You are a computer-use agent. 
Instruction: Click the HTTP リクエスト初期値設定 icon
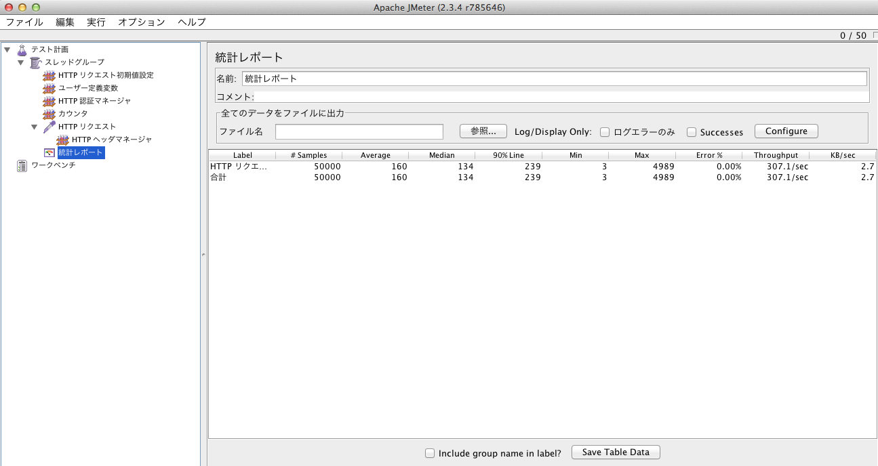[49, 75]
